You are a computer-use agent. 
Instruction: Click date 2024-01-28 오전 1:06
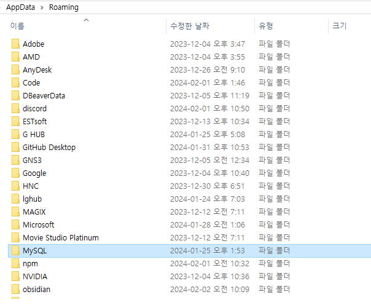pyautogui.click(x=208, y=224)
